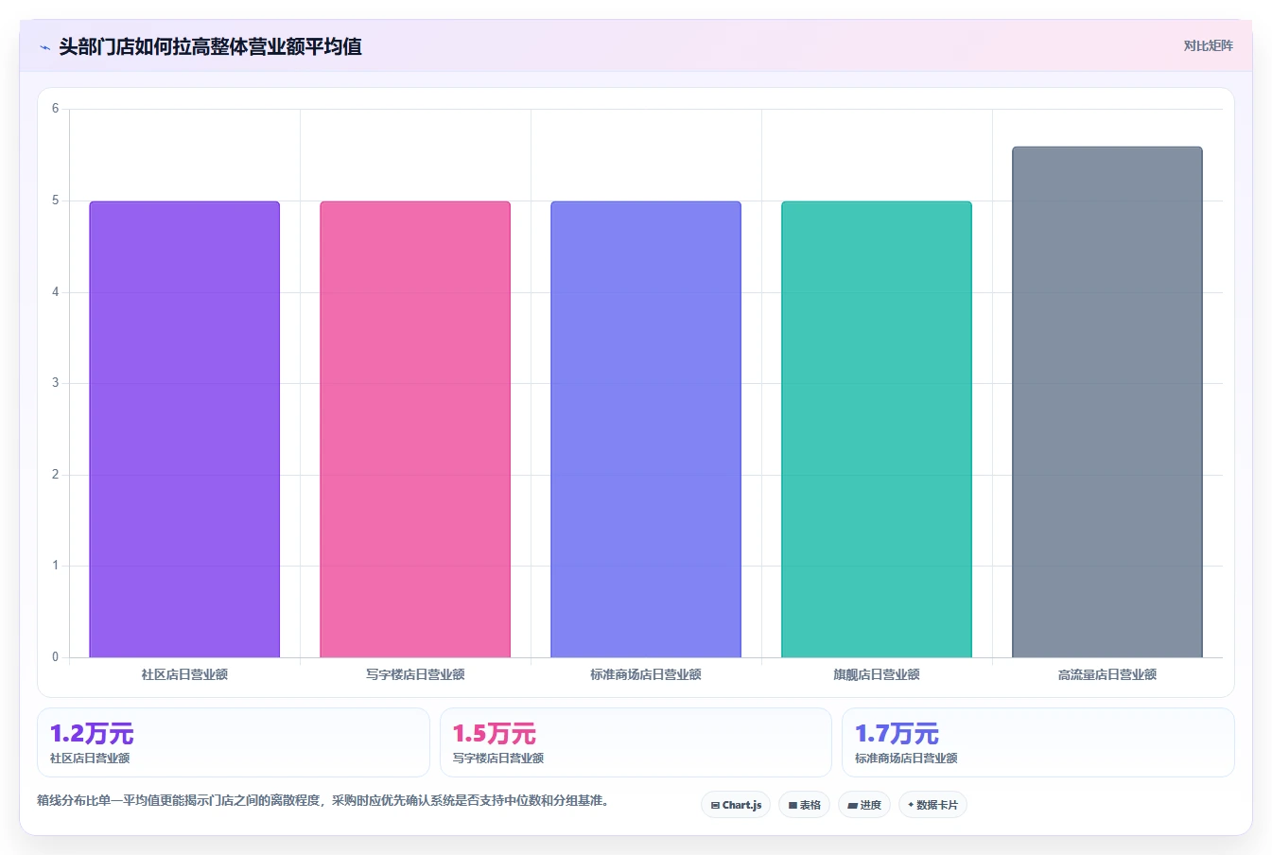The height and width of the screenshot is (855, 1272).
Task: Click the footnote text about 箱线分布
Action: pos(326,800)
